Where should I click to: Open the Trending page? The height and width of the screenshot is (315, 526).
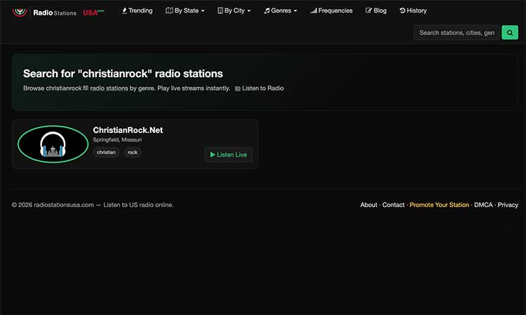tap(137, 10)
